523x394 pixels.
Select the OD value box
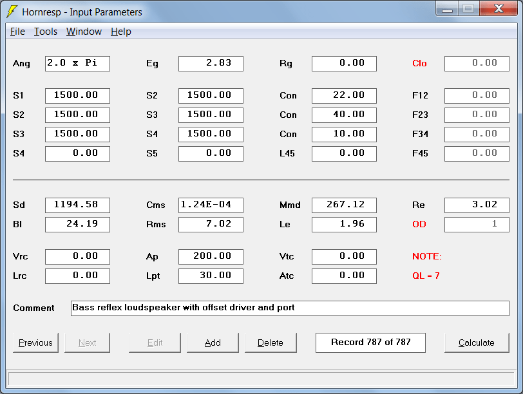pos(477,225)
